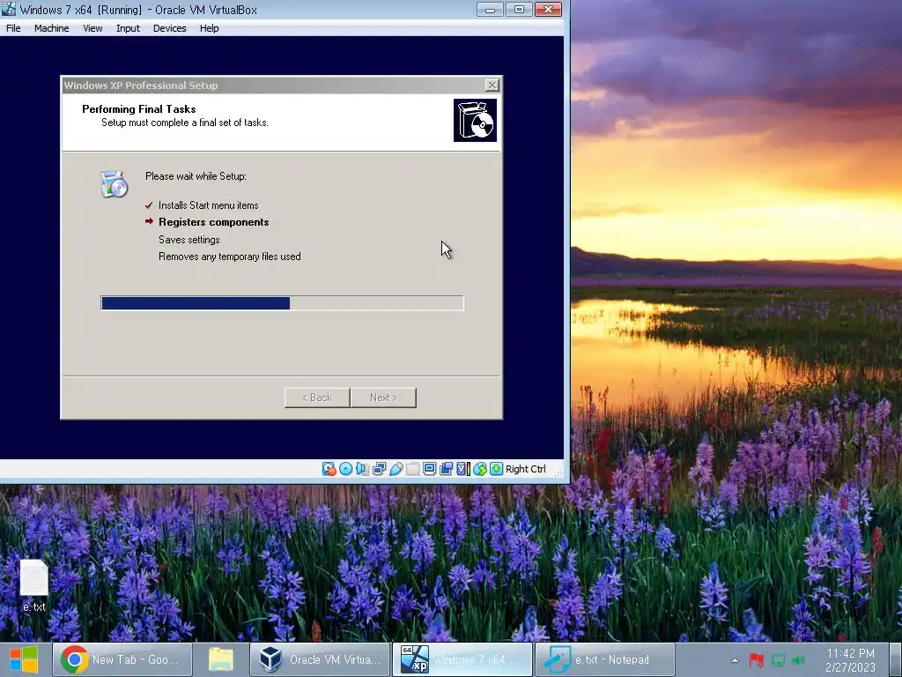Click the mouse integration status icon

click(x=480, y=469)
